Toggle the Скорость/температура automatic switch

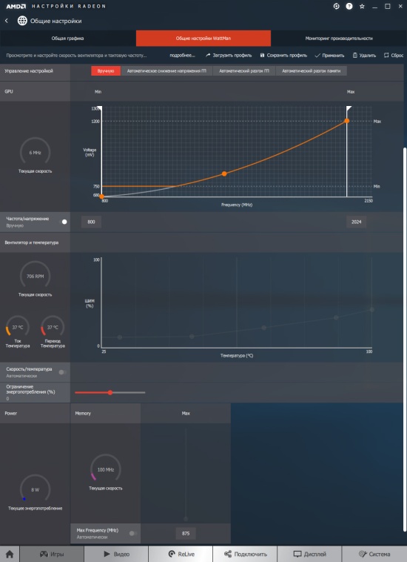(x=62, y=372)
